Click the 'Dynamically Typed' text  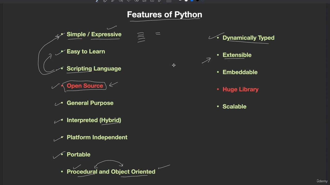click(x=249, y=38)
